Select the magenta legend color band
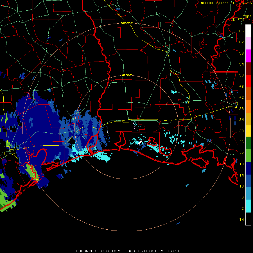253x253 pixels. pos(248,56)
